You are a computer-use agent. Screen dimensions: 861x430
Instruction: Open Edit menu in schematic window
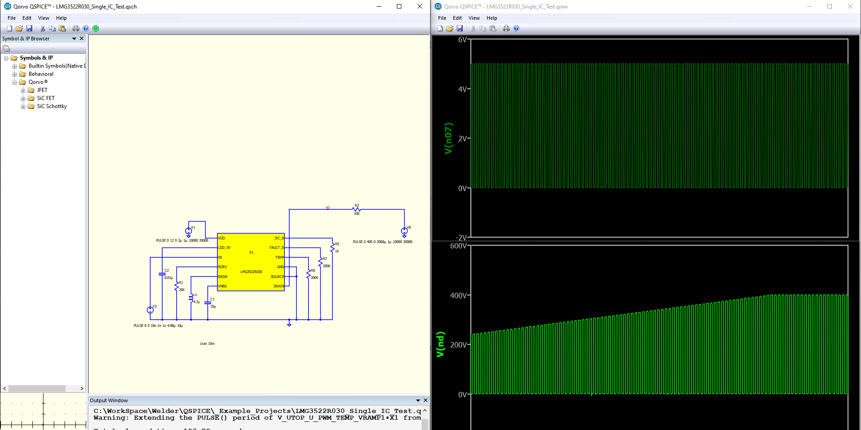pyautogui.click(x=27, y=18)
